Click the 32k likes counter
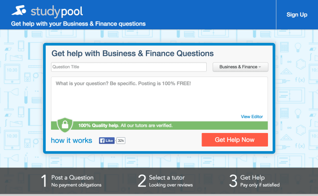 click(121, 140)
